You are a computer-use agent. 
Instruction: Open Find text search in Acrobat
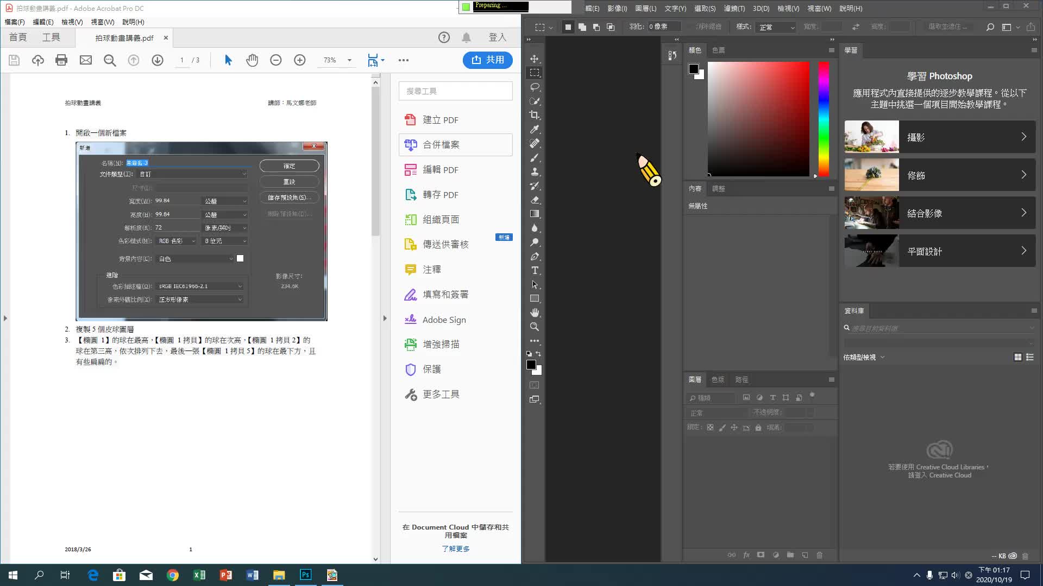point(110,60)
